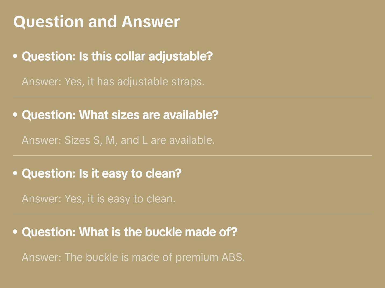The image size is (385, 288).
Task: Click the divider line below the adjustable straps answer
Action: (x=192, y=97)
